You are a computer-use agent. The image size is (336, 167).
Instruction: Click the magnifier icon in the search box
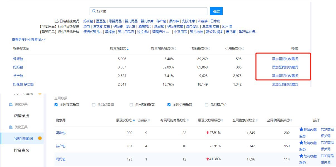(x=93, y=11)
